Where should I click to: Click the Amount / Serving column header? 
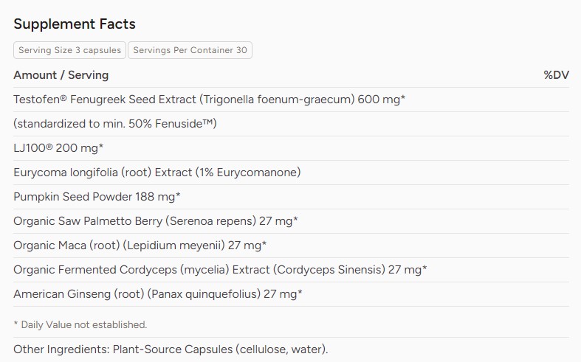click(x=61, y=75)
